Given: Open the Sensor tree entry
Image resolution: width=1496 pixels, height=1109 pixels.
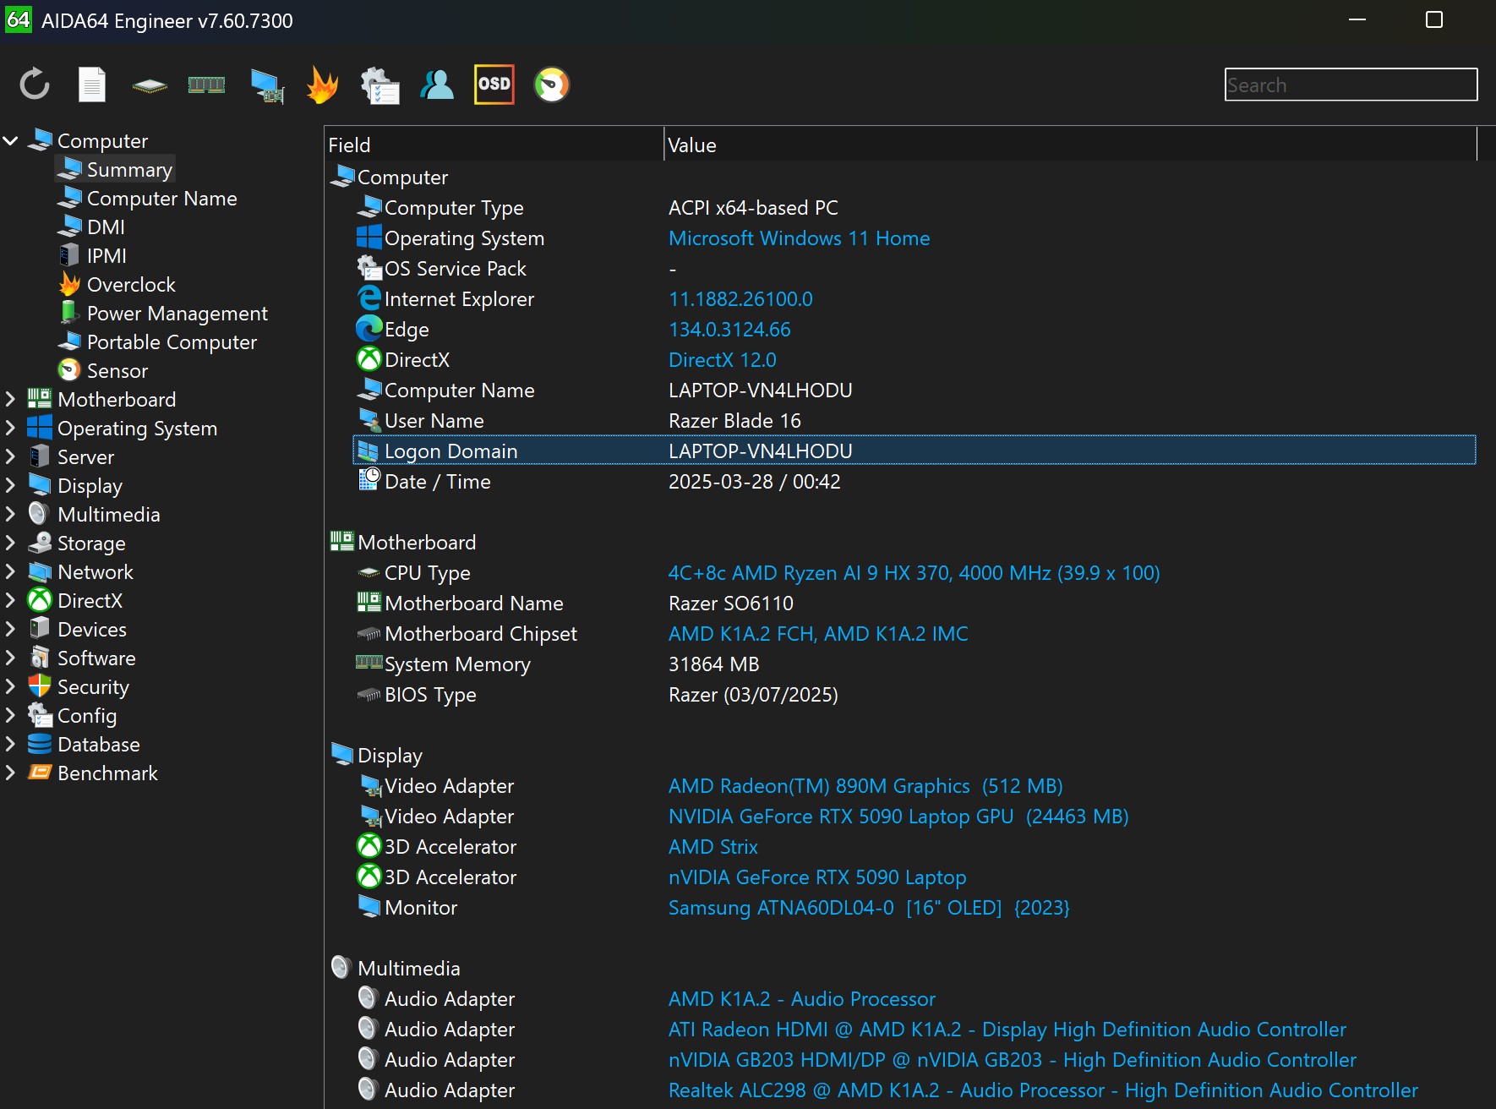Looking at the screenshot, I should 102,371.
